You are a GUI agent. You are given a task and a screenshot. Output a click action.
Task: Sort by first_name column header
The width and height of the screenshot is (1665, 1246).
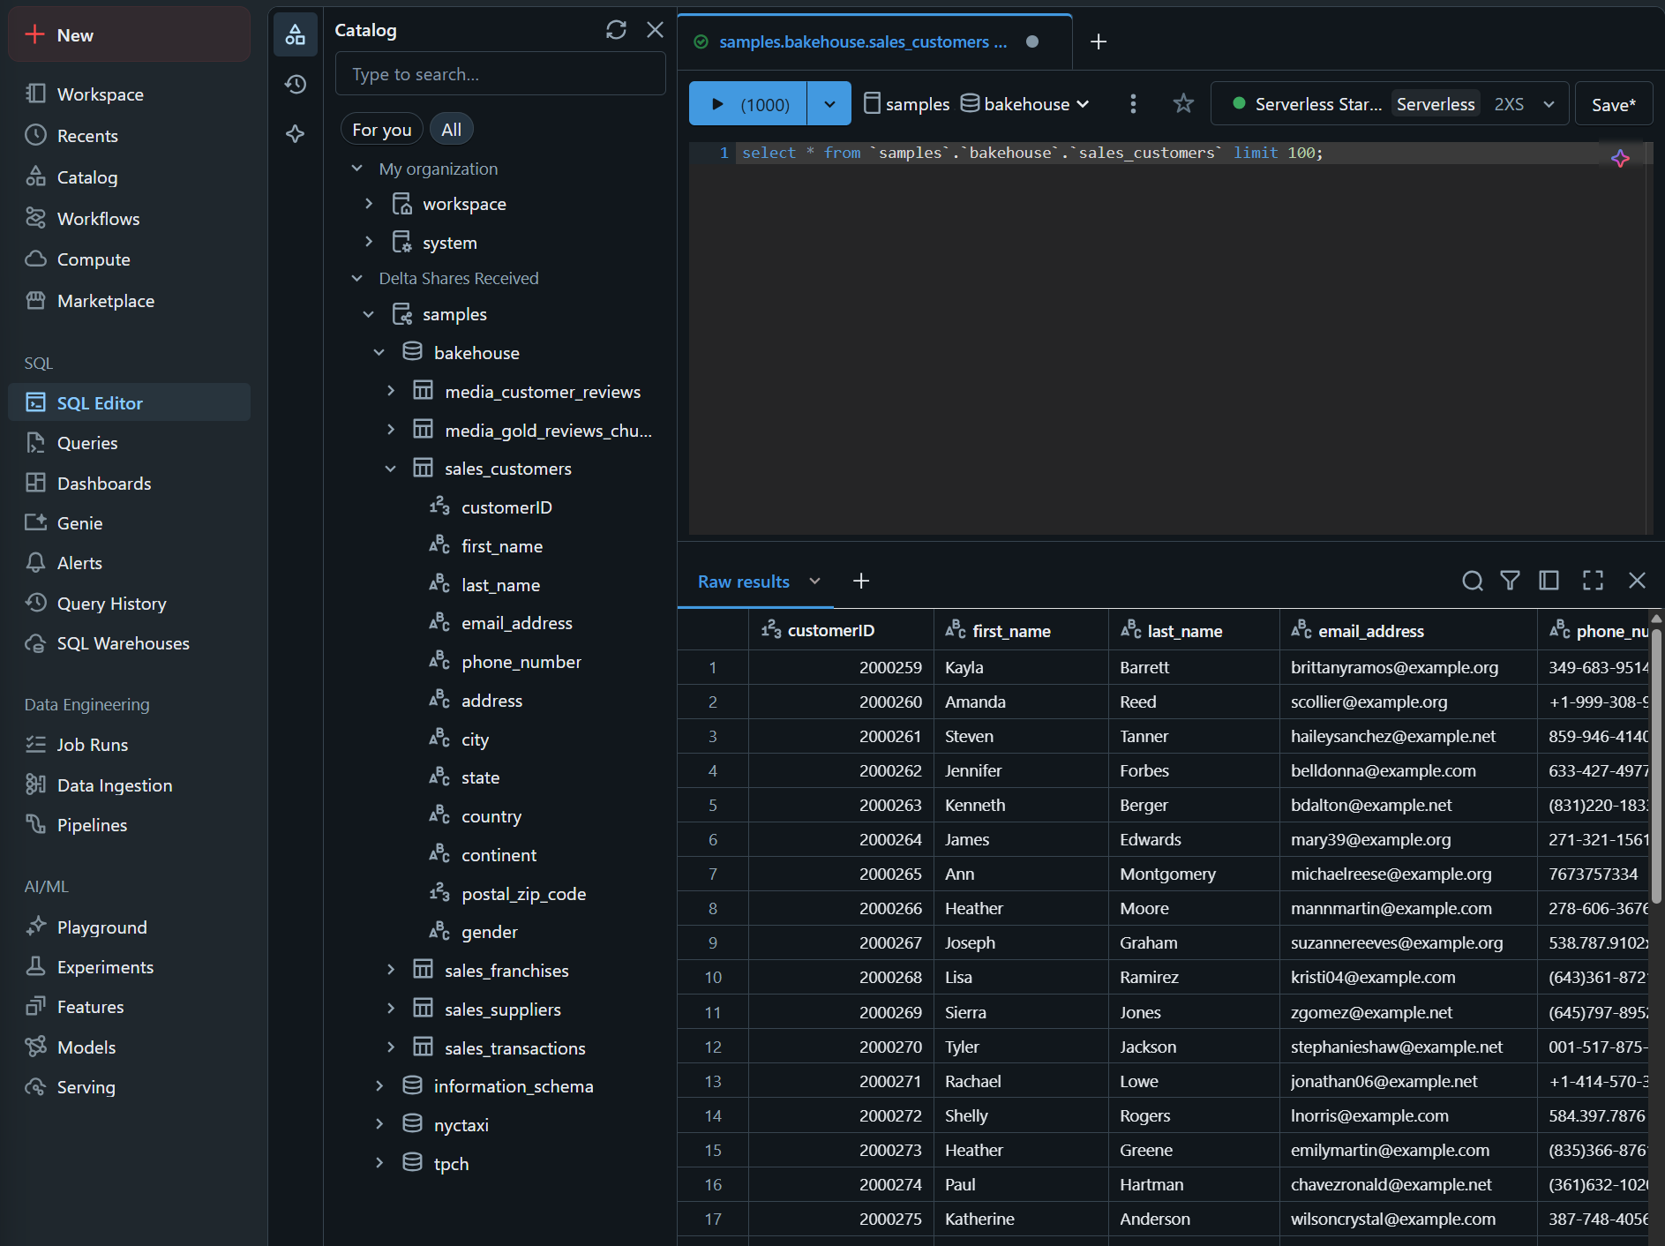1021,630
